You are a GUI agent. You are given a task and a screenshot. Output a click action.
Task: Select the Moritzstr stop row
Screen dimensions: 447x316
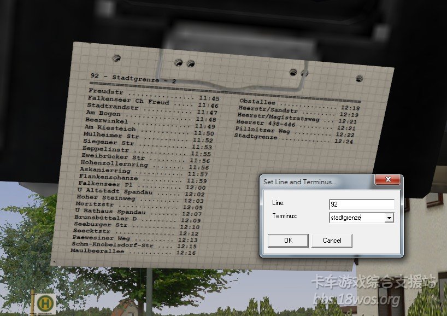point(139,205)
